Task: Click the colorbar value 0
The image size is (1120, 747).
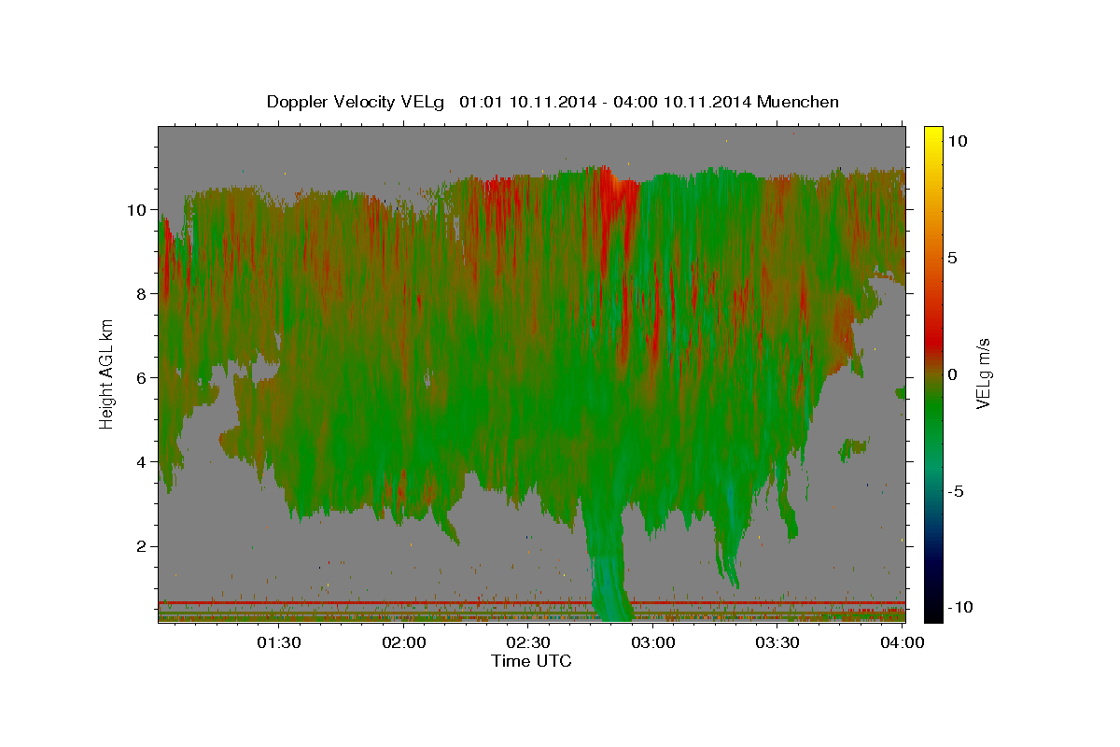Action: pos(954,373)
